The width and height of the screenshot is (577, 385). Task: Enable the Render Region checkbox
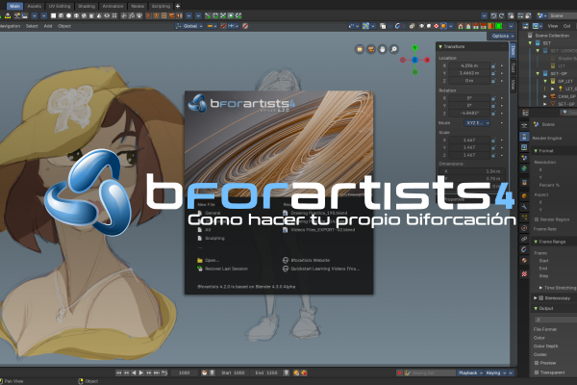537,219
